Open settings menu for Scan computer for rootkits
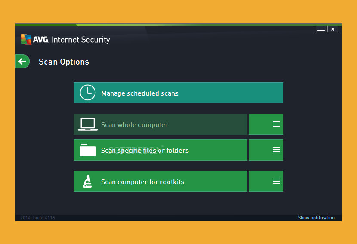 click(276, 182)
